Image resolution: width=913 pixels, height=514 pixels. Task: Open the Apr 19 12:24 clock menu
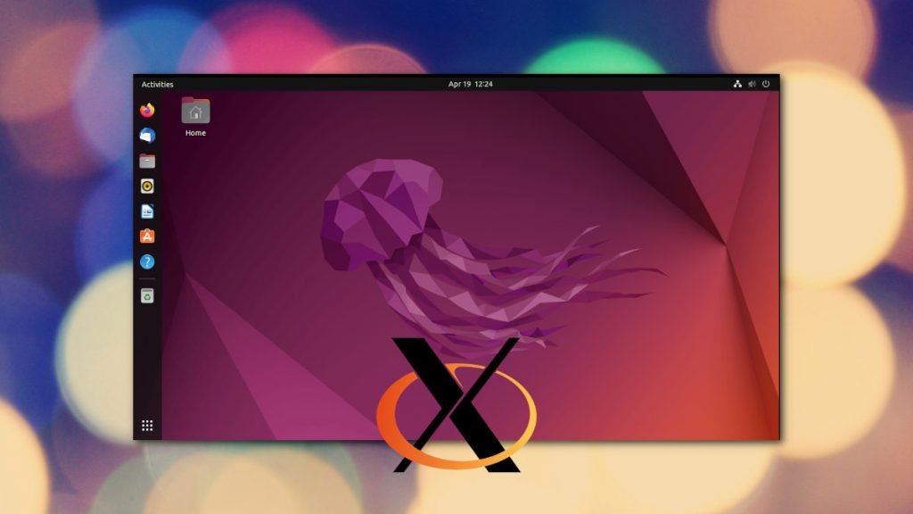(471, 84)
